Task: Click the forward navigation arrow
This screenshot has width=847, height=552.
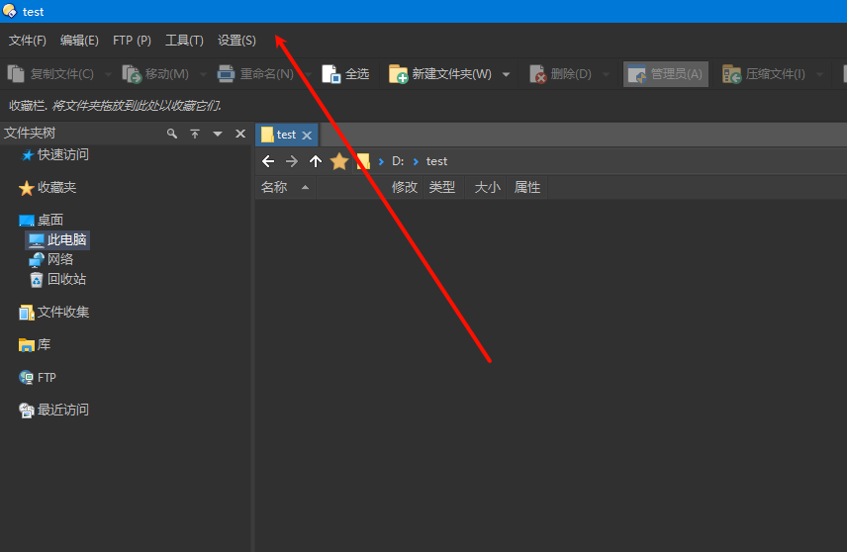Action: [x=292, y=161]
